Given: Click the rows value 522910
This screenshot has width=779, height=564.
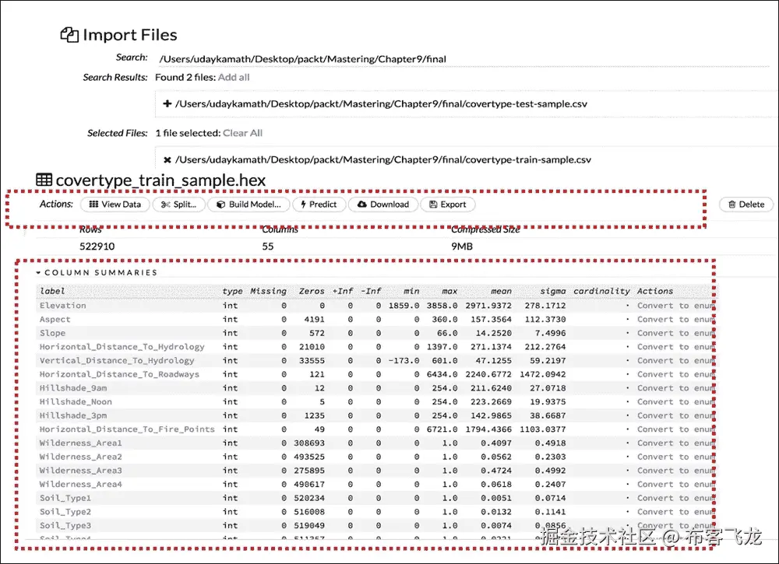Looking at the screenshot, I should (x=97, y=247).
